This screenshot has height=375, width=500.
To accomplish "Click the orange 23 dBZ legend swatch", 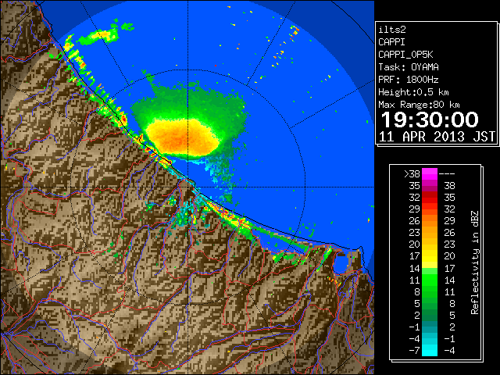I will [430, 233].
